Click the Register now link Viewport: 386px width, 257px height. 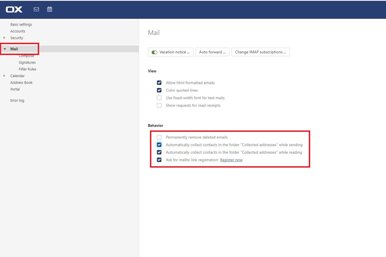coord(231,160)
